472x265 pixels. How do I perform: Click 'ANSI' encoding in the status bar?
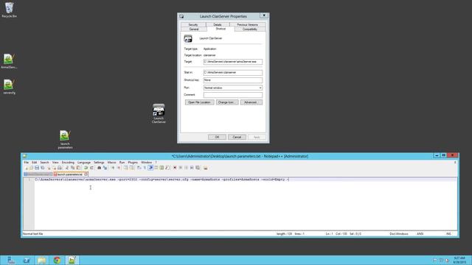coord(420,234)
